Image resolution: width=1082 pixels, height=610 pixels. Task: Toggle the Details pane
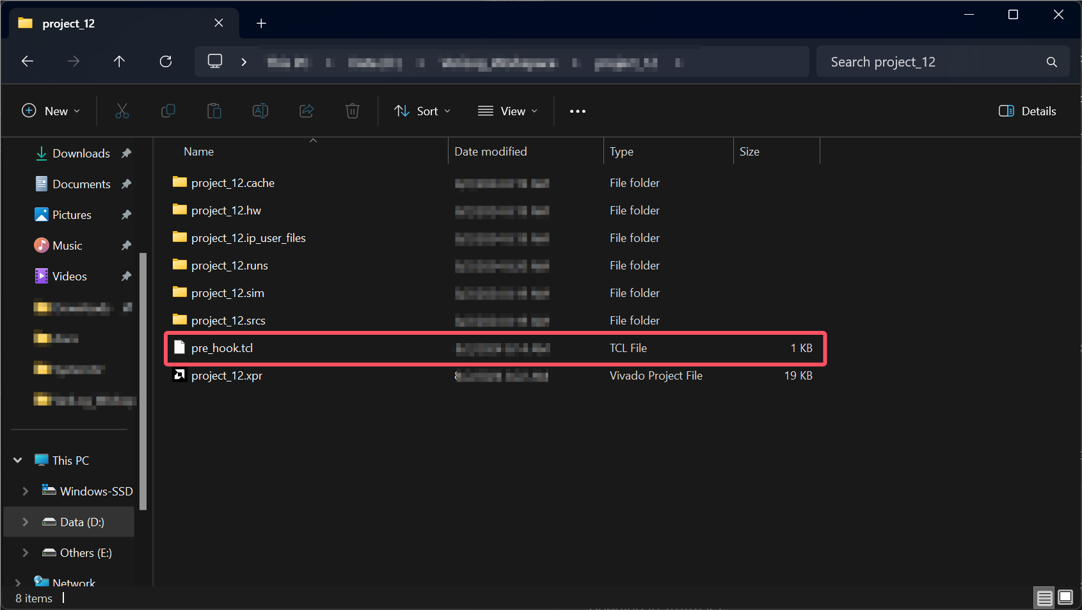[x=1028, y=111]
